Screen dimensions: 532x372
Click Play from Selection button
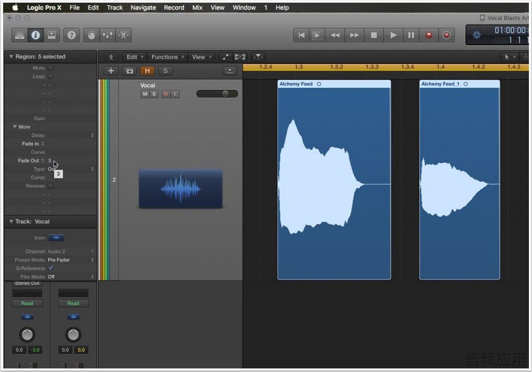(x=317, y=35)
